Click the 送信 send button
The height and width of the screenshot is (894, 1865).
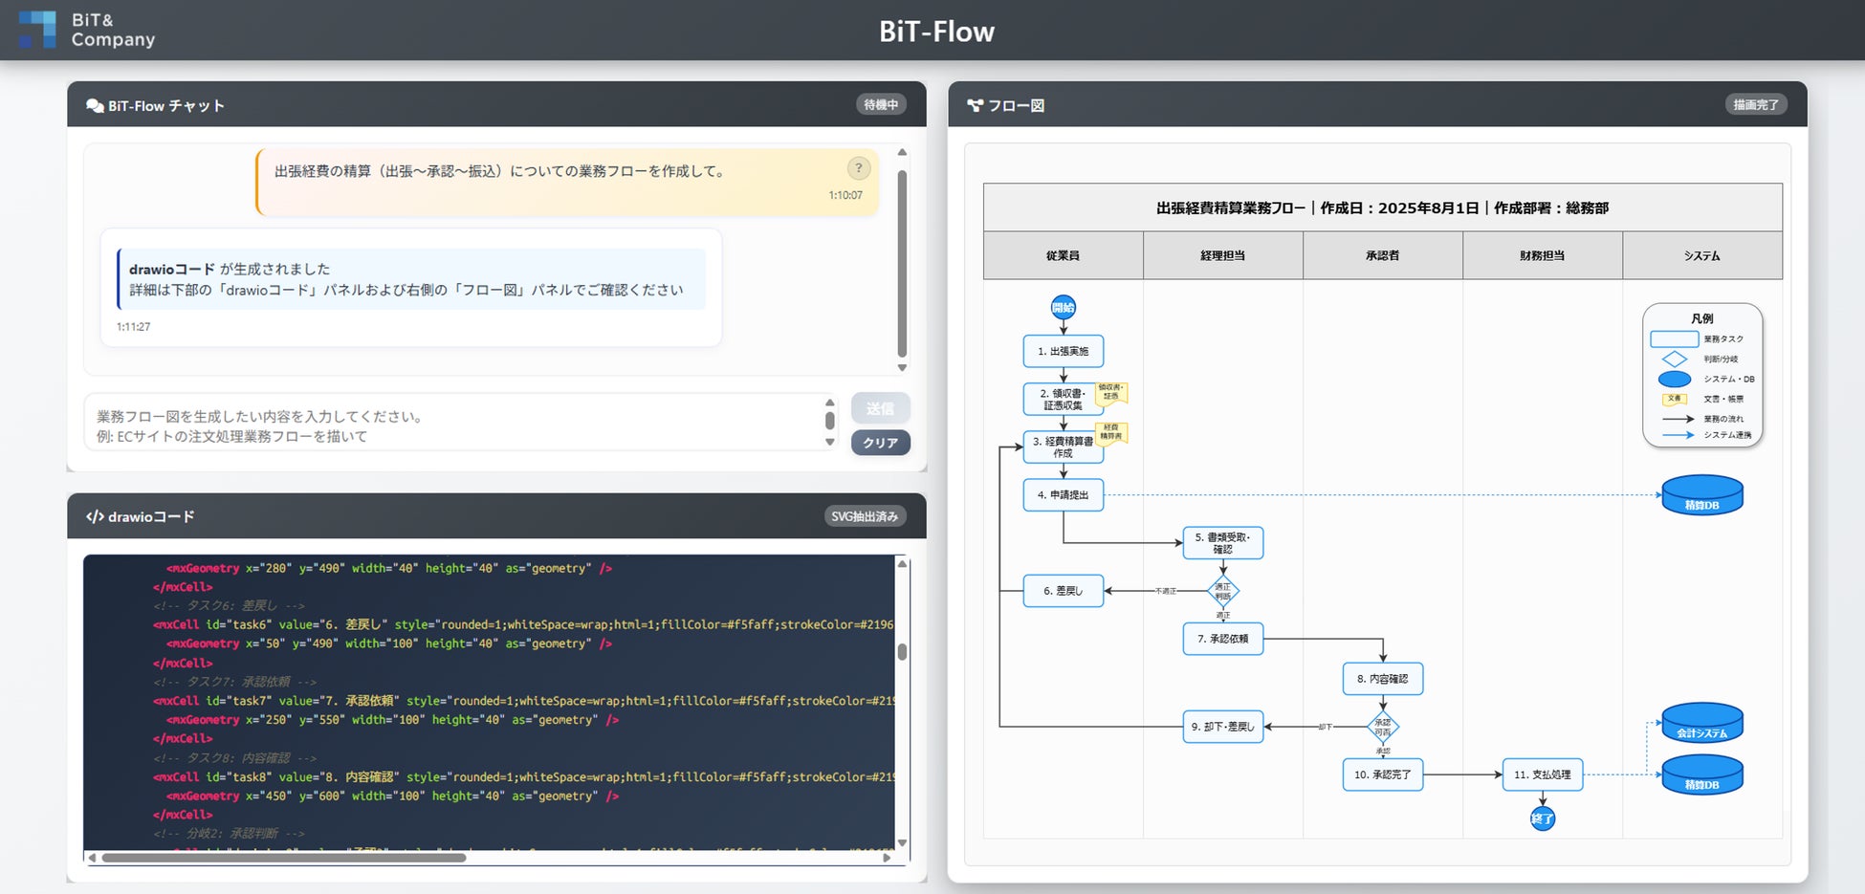[x=880, y=408]
